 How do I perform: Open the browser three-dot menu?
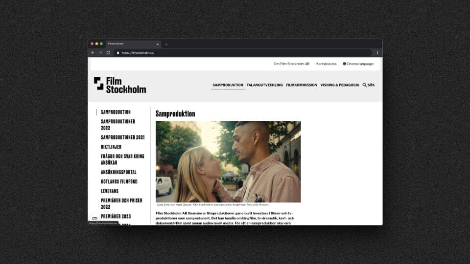377,53
